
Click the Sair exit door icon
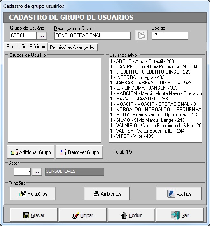(176, 215)
